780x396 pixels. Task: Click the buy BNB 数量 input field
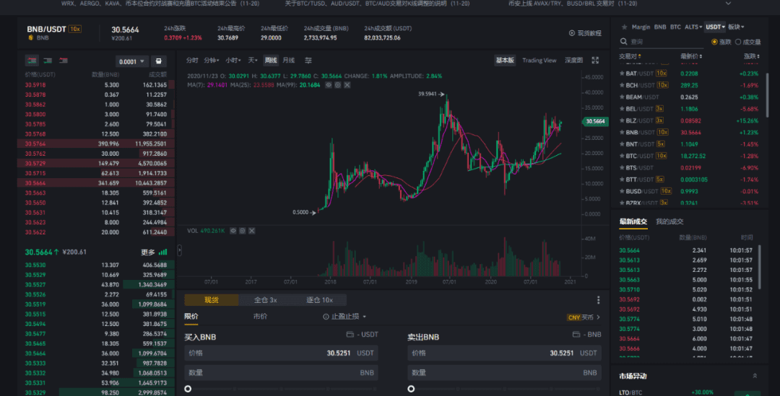(x=281, y=373)
